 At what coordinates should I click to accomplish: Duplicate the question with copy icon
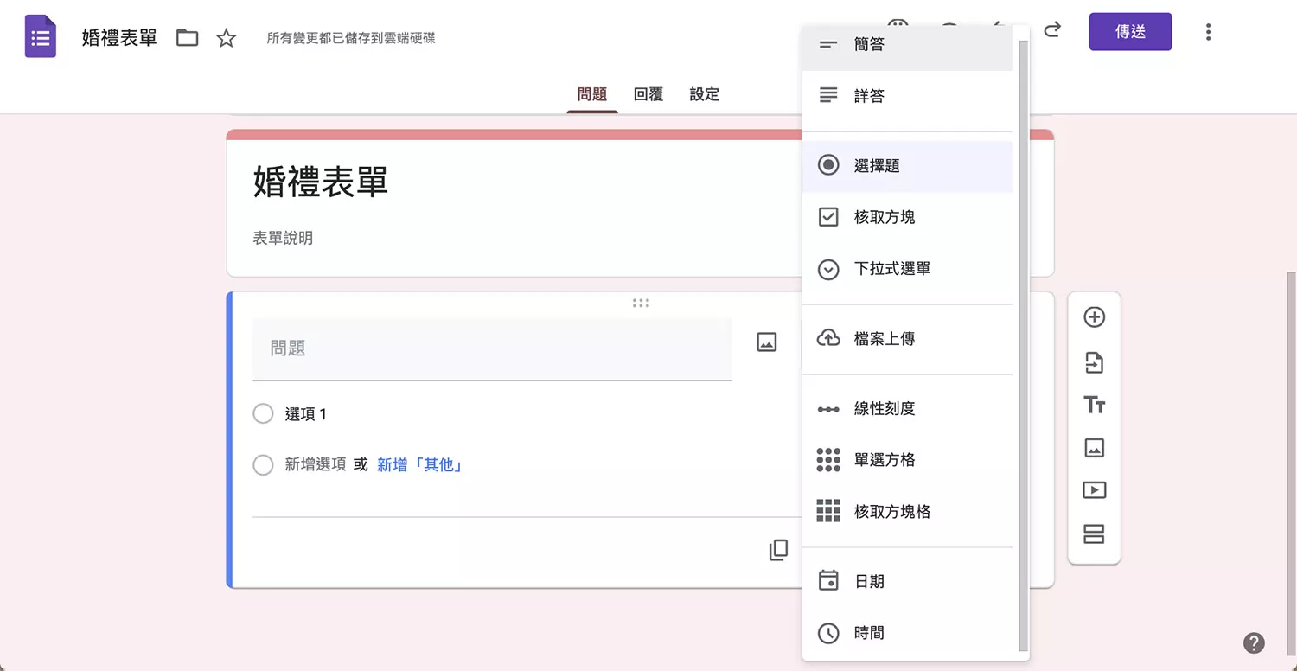(779, 550)
